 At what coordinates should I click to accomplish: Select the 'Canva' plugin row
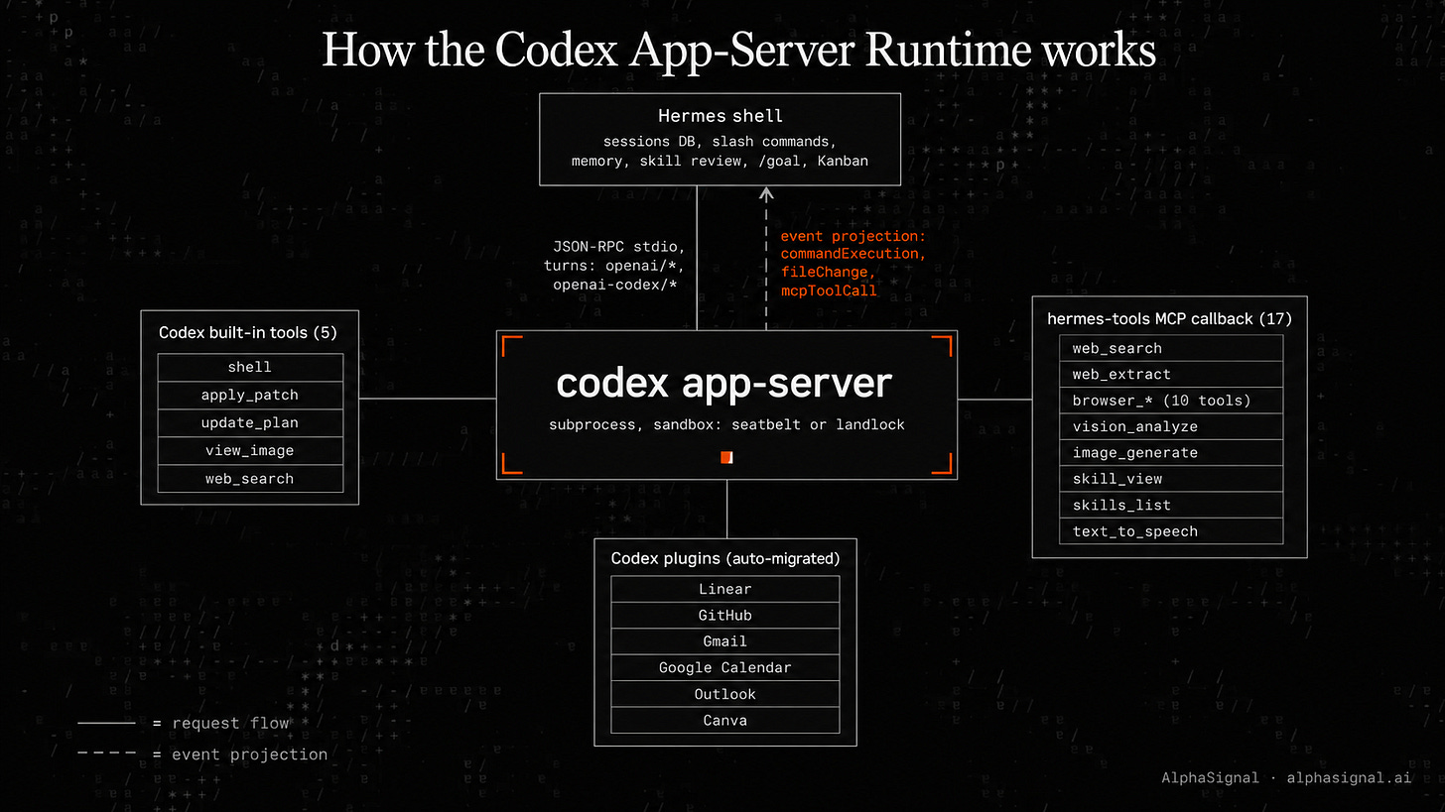(x=725, y=721)
